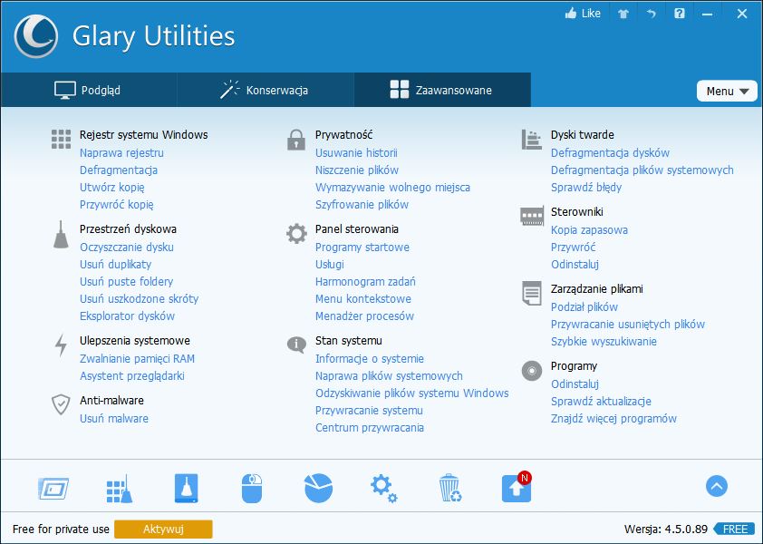This screenshot has height=544, width=763.
Task: Open the Menu dropdown
Action: pyautogui.click(x=727, y=91)
